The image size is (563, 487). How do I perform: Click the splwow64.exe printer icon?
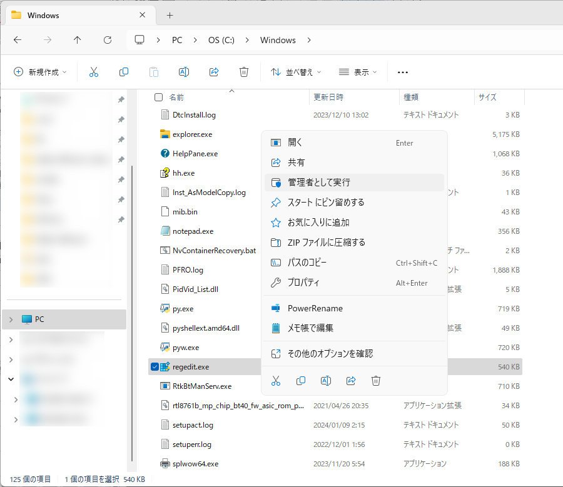(165, 464)
